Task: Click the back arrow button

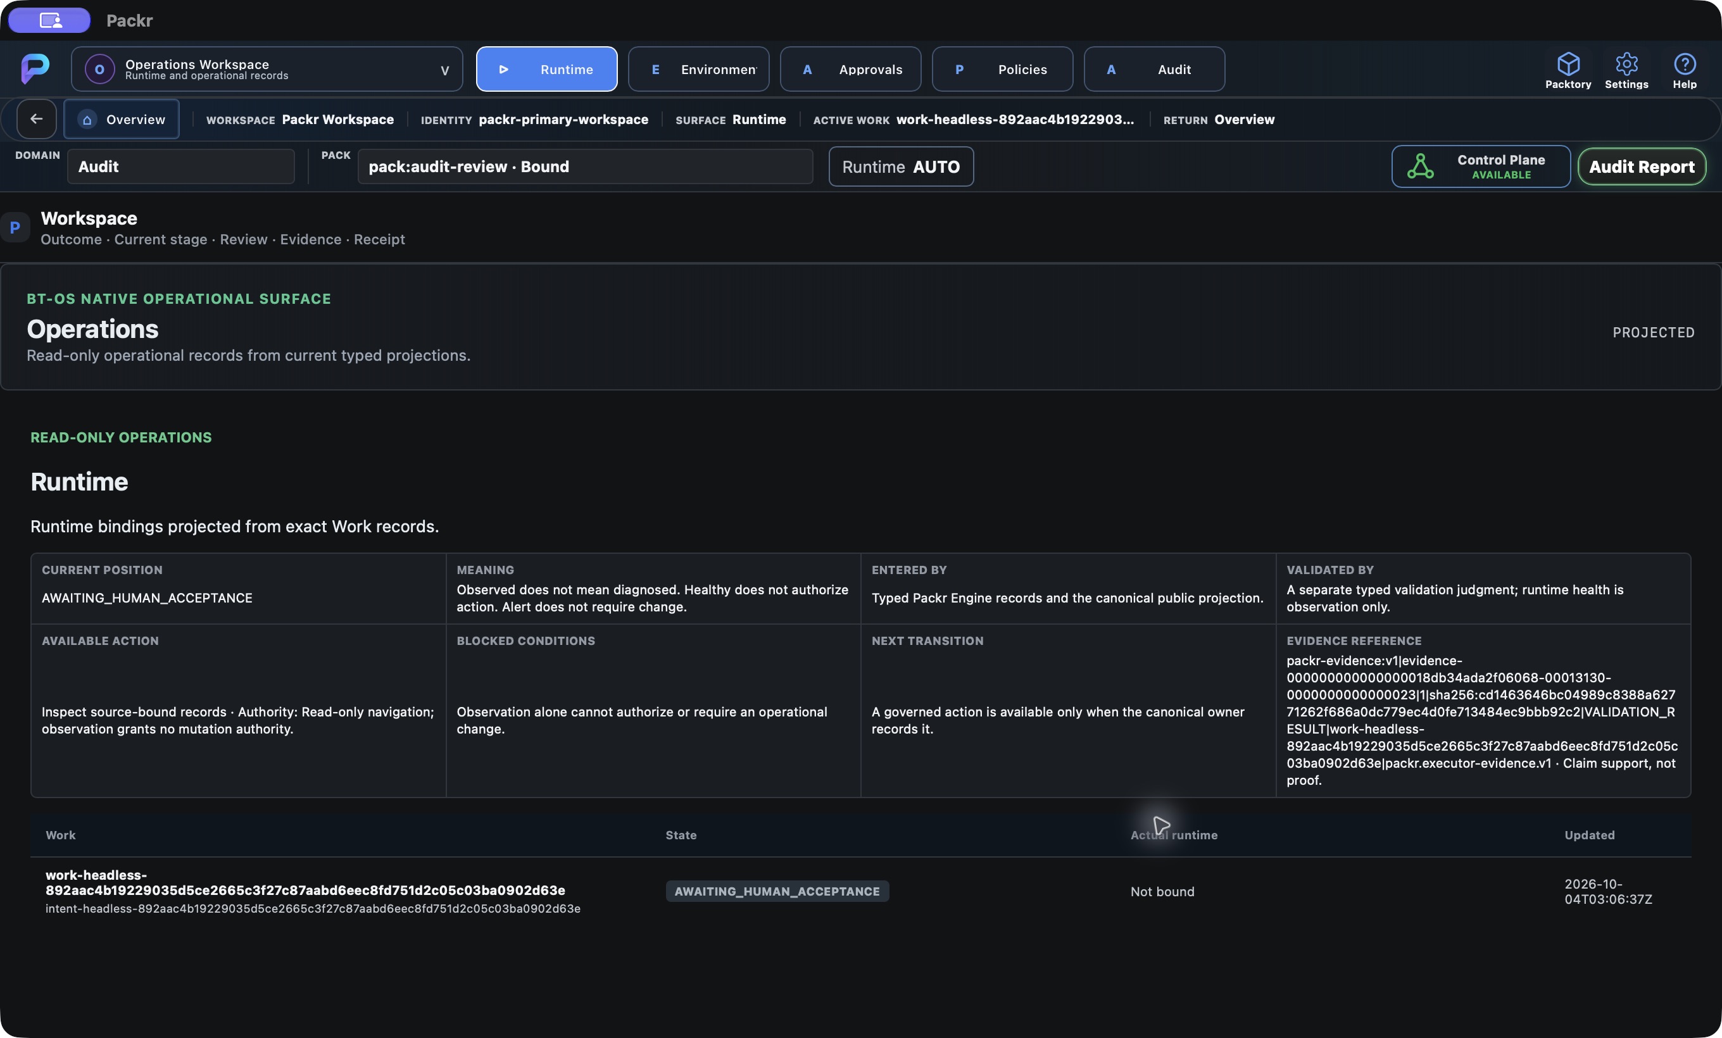Action: pyautogui.click(x=36, y=120)
